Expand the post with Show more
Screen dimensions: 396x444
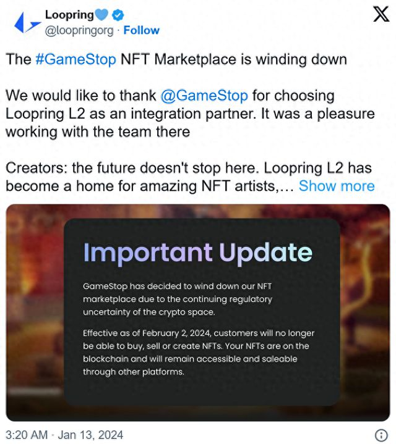tap(337, 186)
